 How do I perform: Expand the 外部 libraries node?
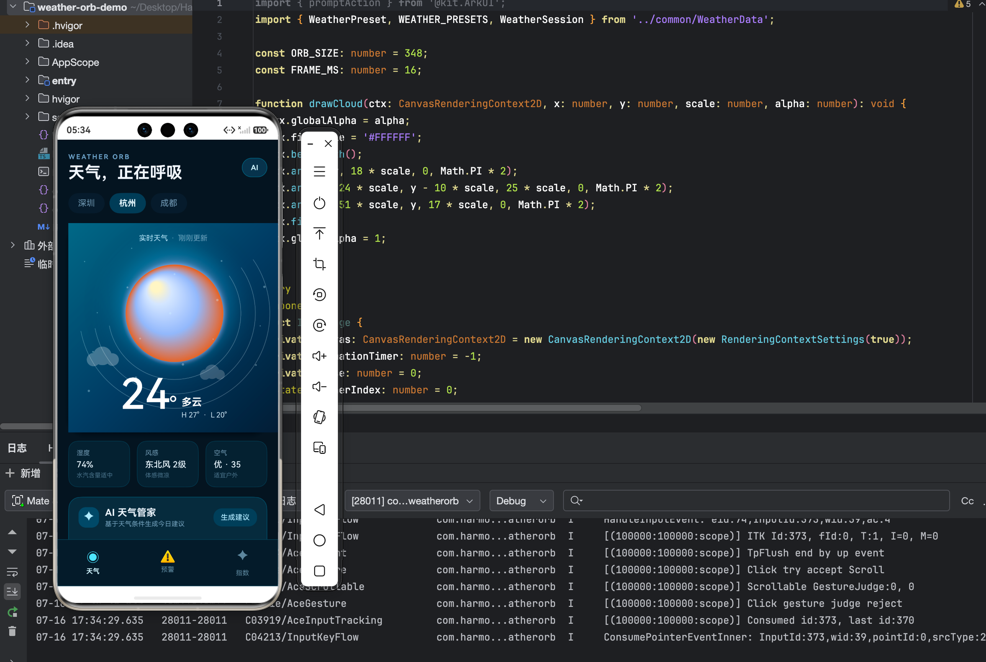point(13,245)
